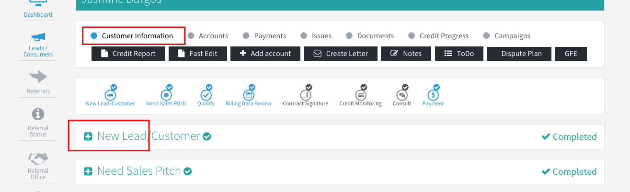Click the Create Letter button

pyautogui.click(x=341, y=54)
